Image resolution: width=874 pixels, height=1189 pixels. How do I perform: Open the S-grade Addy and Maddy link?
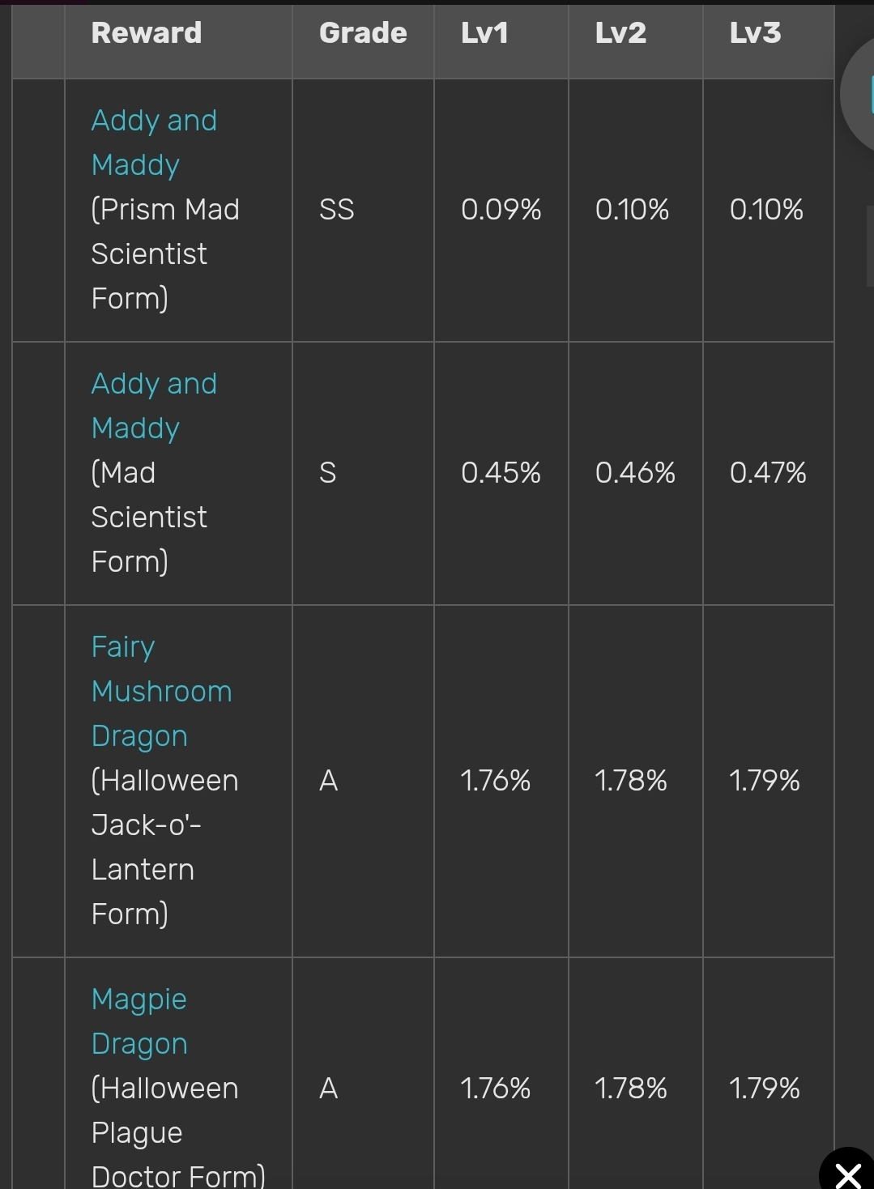[154, 406]
